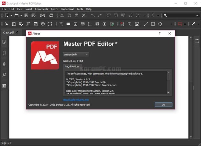Open the Object Inspector settings panel icon

tap(197, 41)
